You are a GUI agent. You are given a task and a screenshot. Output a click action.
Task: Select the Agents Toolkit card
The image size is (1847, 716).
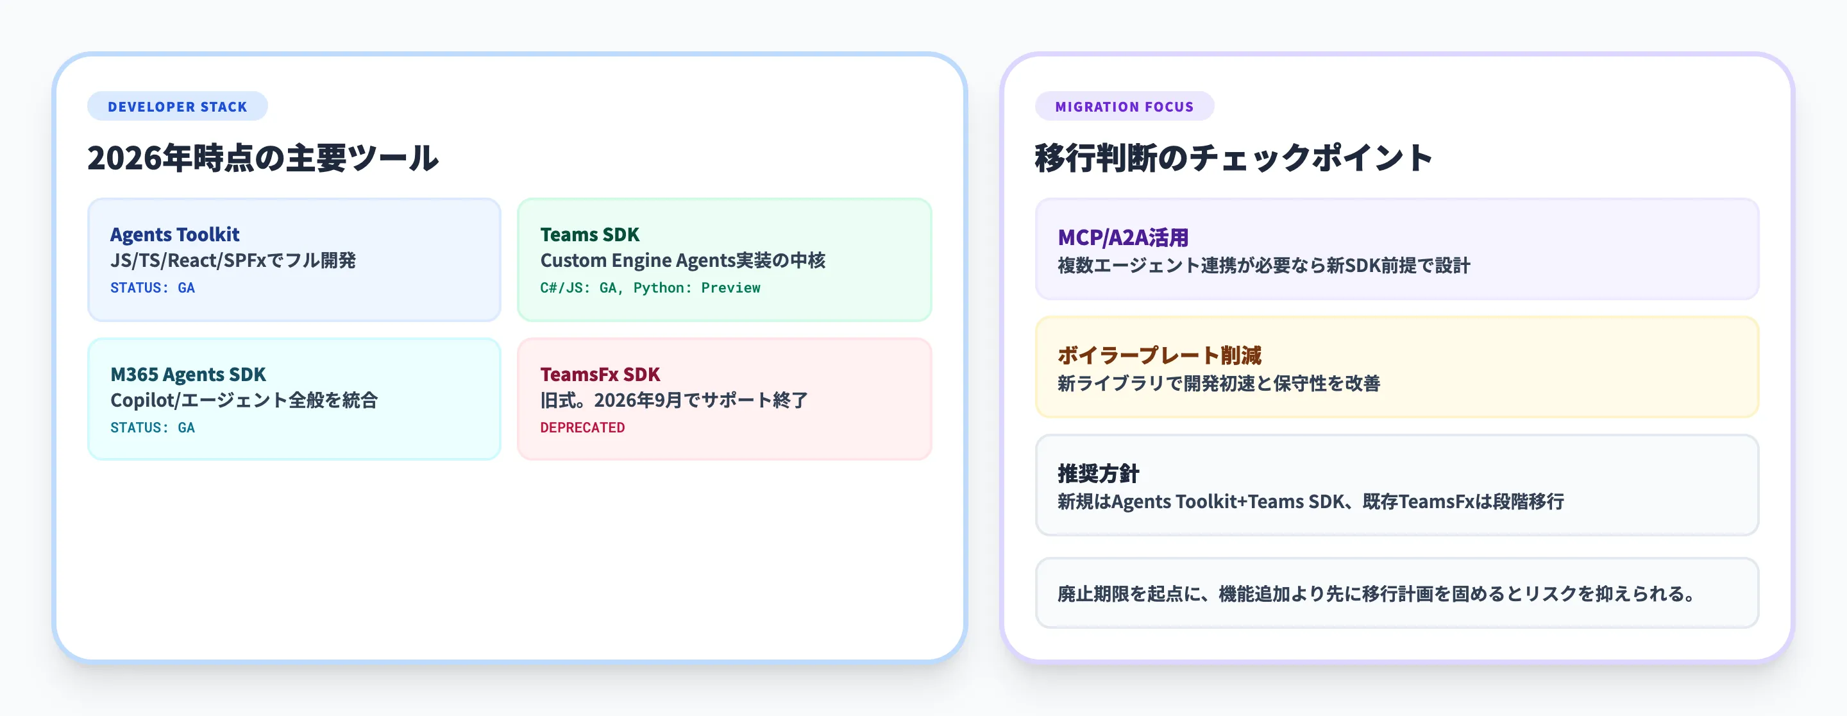(x=294, y=260)
